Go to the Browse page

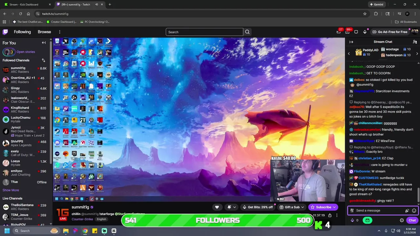[44, 32]
